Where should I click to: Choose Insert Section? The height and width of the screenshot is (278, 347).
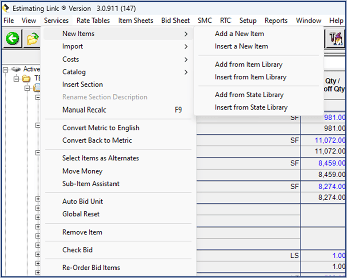coord(118,85)
